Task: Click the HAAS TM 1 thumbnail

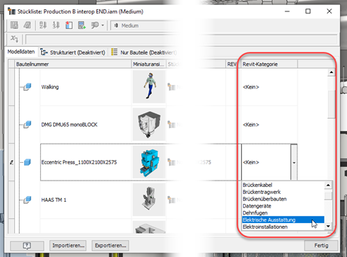Action: (149, 200)
